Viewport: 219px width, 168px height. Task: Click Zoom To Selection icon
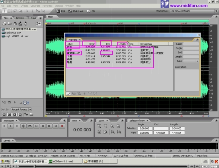click(x=118, y=126)
